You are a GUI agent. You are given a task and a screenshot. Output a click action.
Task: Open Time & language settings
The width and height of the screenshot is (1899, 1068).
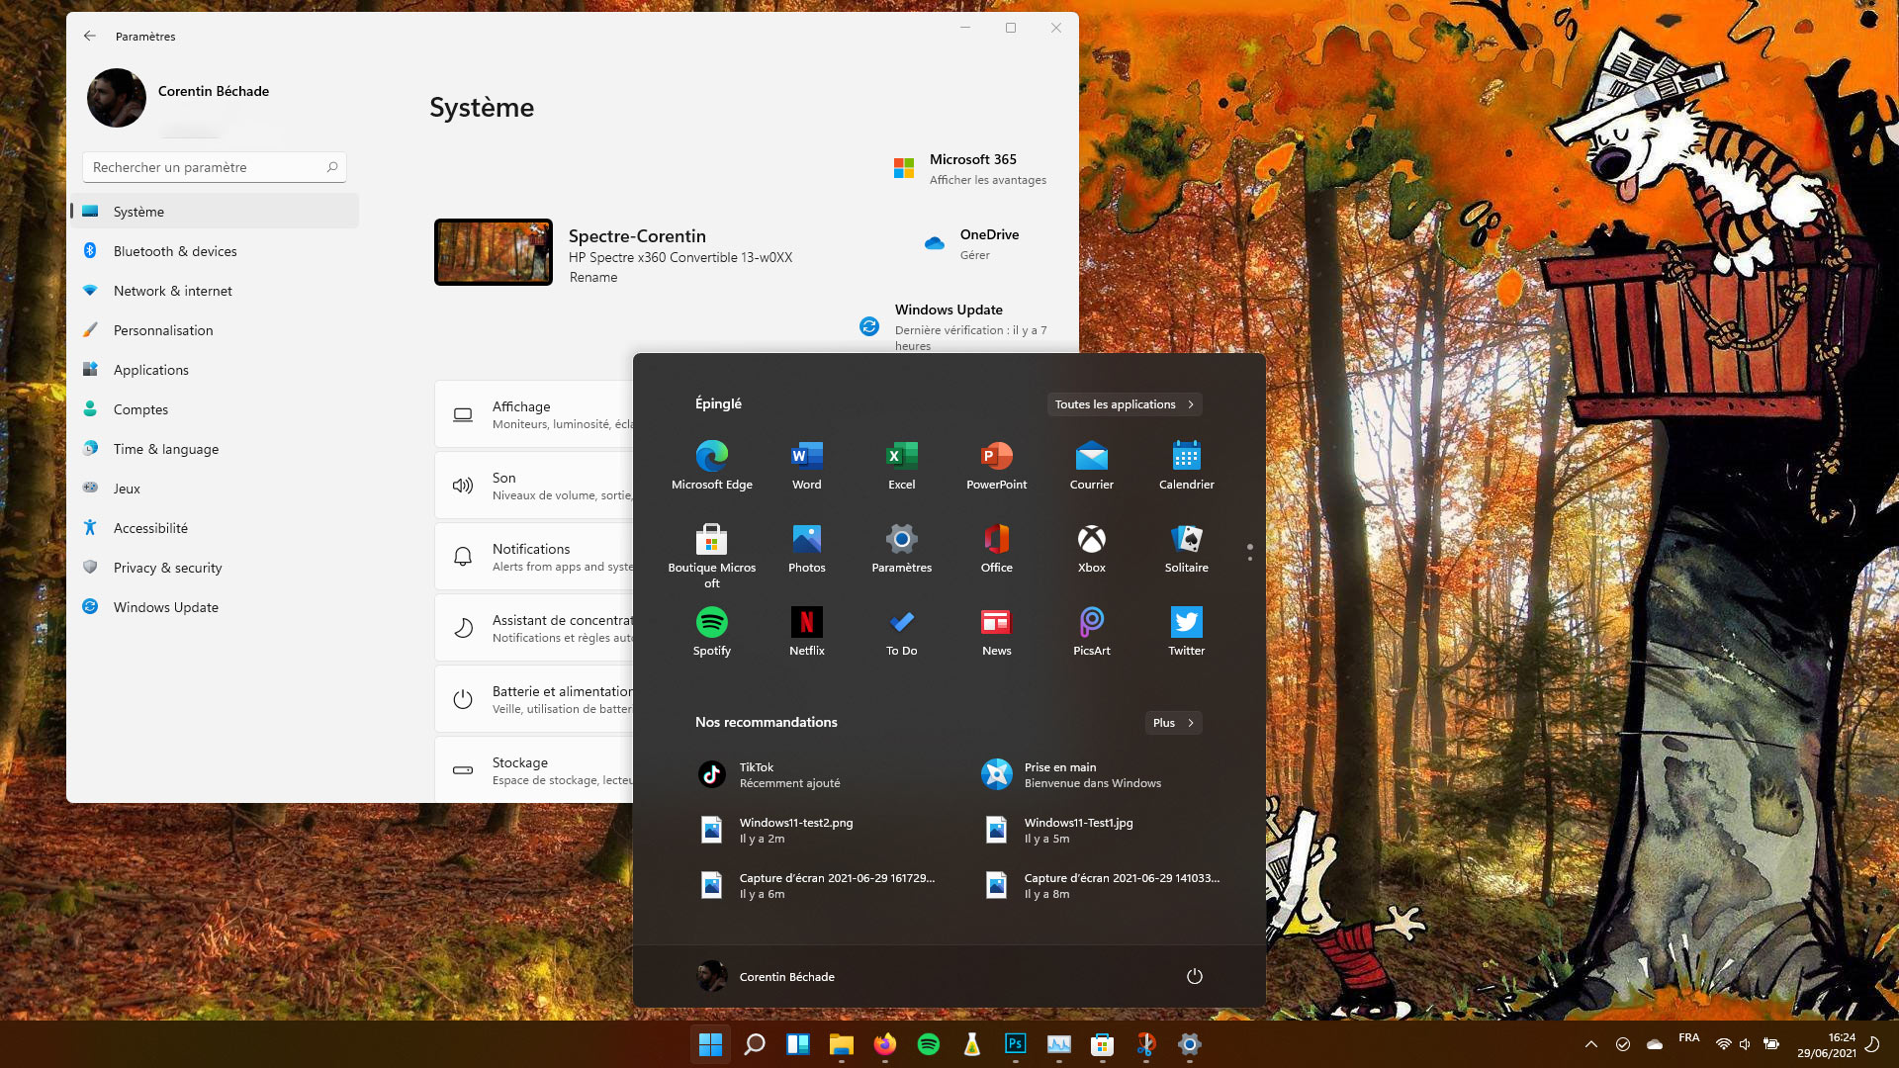(x=215, y=449)
